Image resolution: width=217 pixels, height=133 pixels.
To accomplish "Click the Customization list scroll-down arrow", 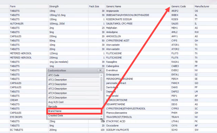I will (x=101, y=117).
